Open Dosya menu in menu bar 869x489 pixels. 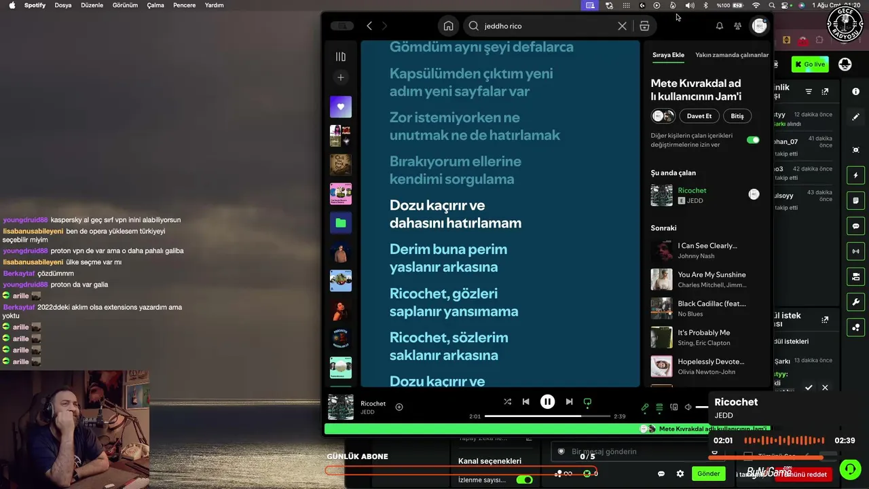tap(63, 5)
